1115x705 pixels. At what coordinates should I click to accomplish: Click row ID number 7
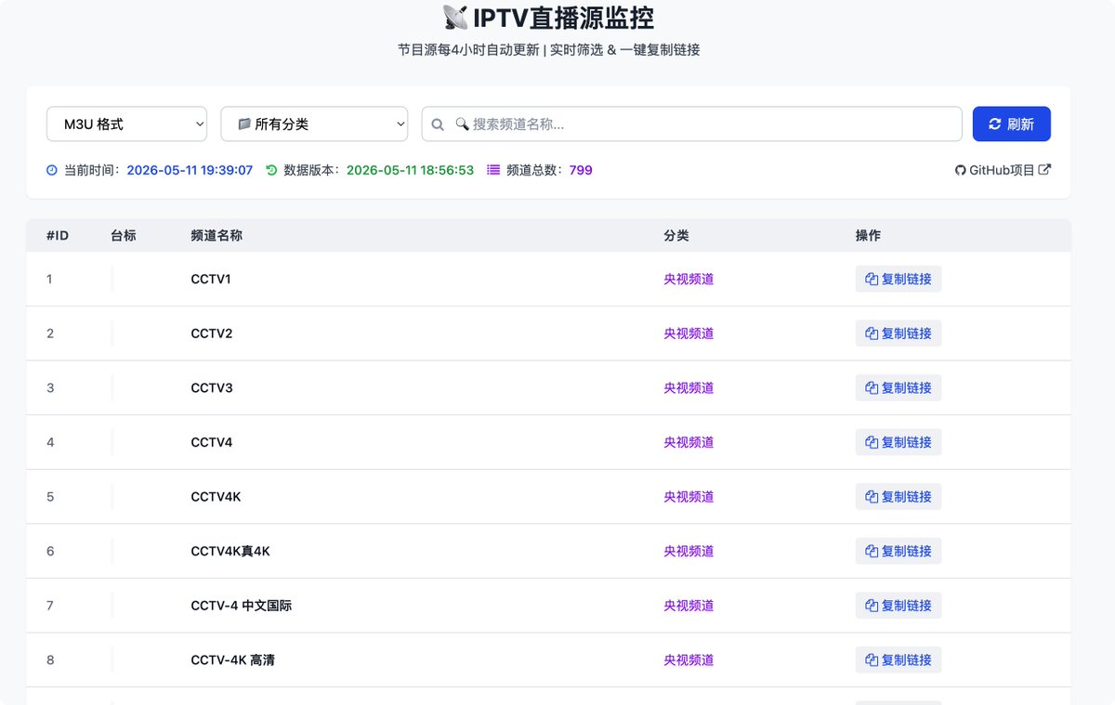50,606
